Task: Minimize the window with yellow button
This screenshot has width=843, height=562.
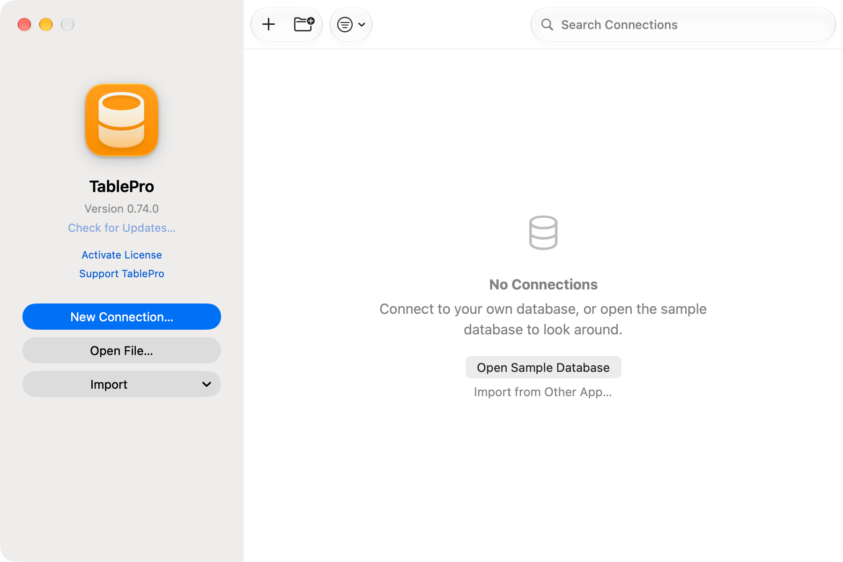Action: click(46, 24)
